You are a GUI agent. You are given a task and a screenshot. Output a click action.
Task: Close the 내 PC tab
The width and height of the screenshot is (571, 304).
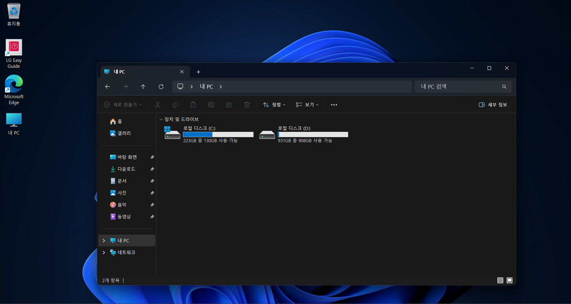coord(182,72)
